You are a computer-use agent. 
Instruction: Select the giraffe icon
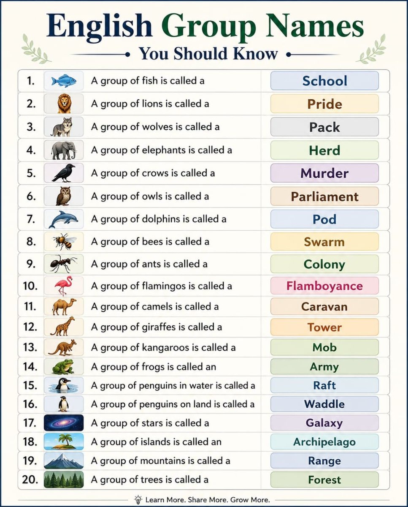pos(62,327)
